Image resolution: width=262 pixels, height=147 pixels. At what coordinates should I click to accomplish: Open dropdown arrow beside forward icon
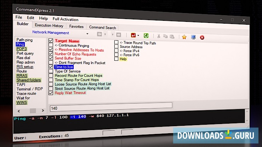[113, 35]
